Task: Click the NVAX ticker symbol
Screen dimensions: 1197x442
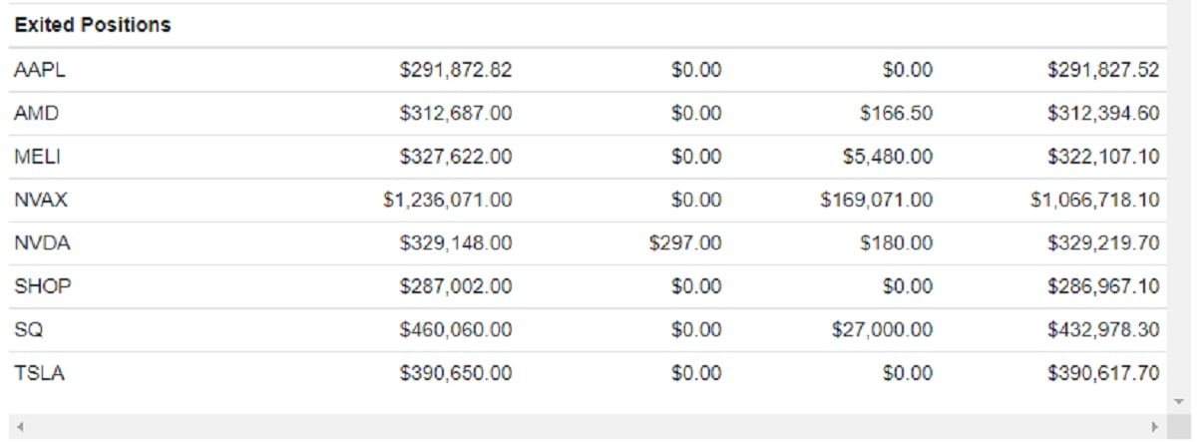Action: click(x=41, y=201)
